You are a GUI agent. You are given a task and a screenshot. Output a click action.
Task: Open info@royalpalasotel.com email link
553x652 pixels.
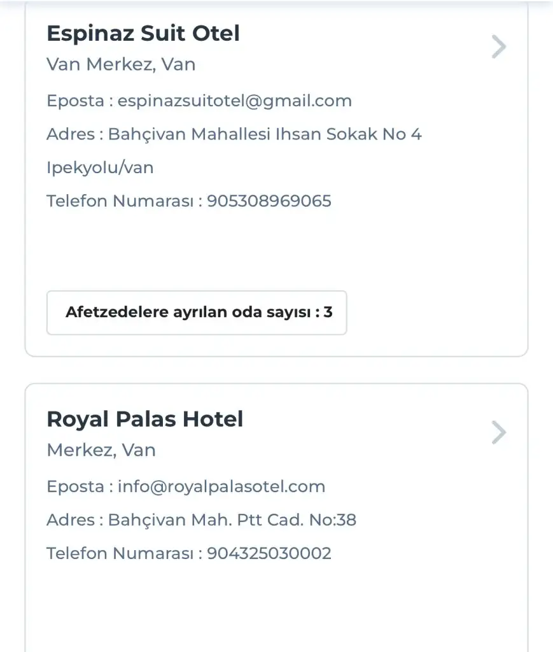point(221,486)
